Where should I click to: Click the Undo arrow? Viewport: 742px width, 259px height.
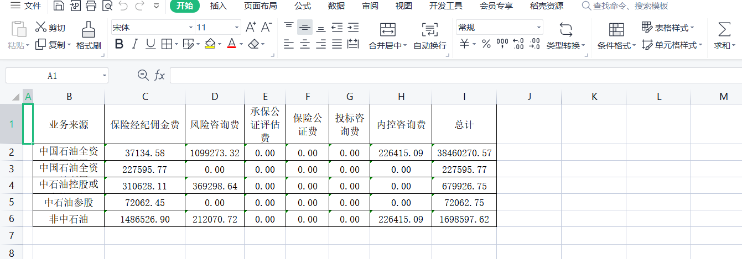click(x=123, y=6)
